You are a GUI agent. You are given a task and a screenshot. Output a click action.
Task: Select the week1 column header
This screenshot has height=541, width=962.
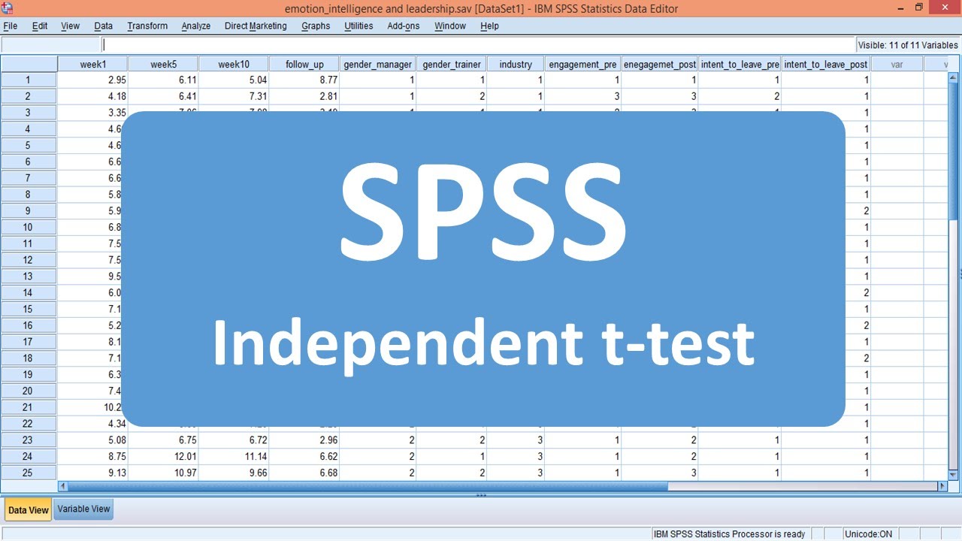93,65
